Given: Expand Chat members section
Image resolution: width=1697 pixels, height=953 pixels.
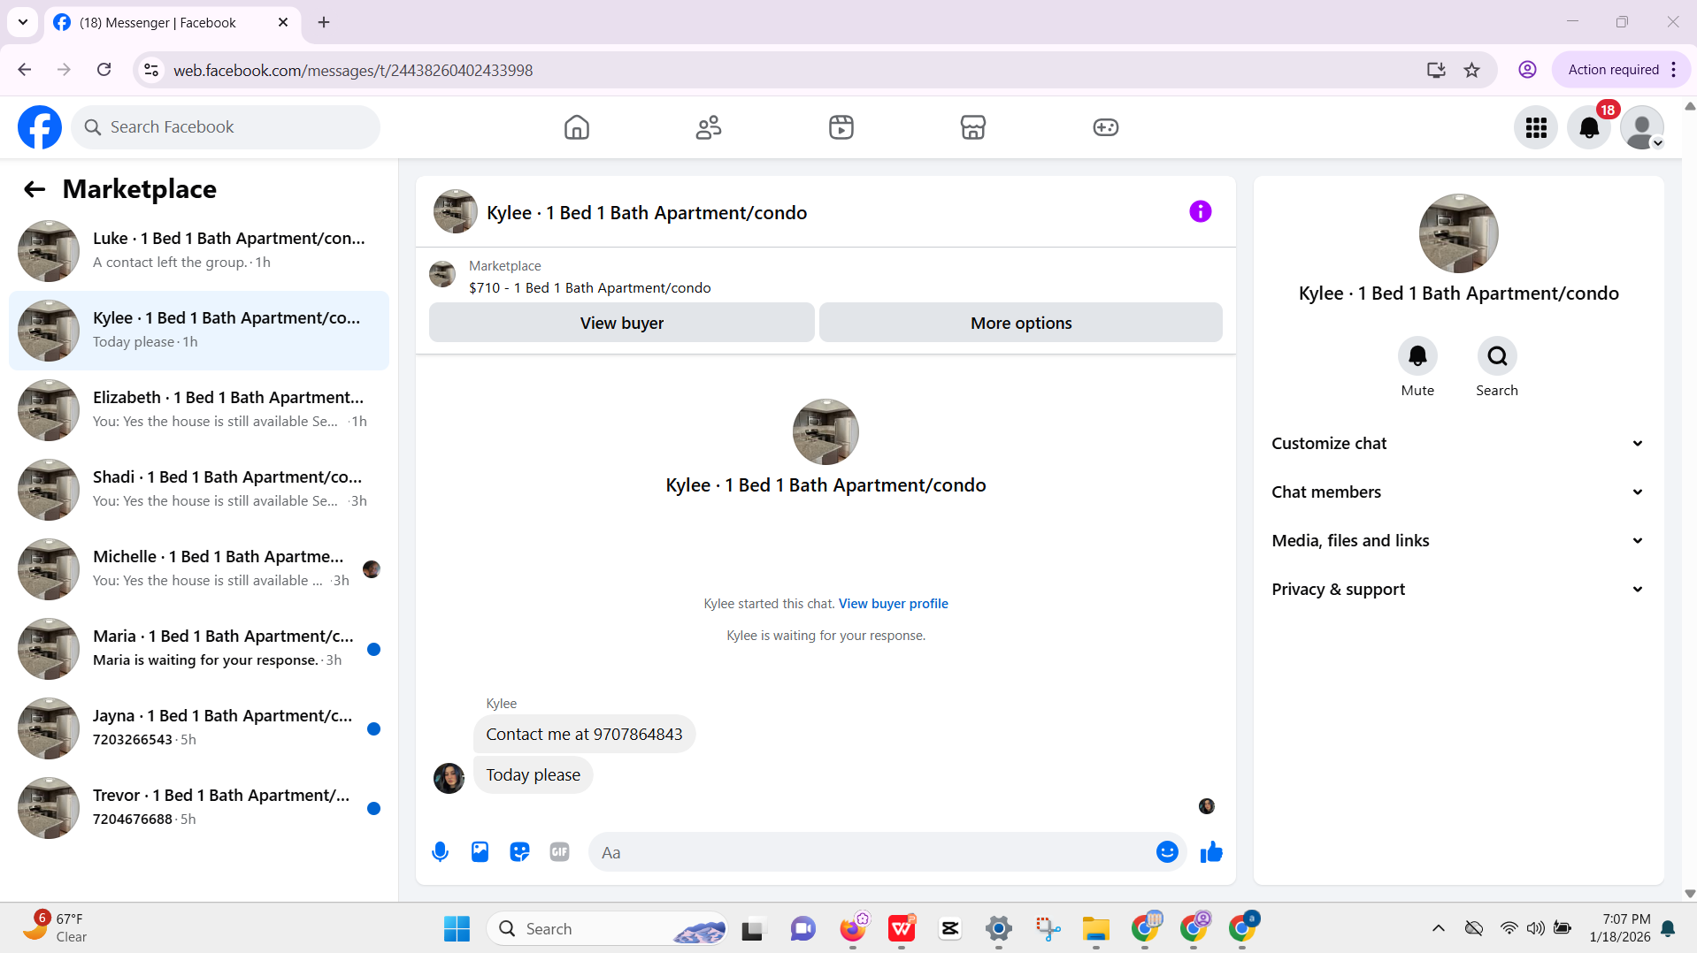Looking at the screenshot, I should coord(1458,492).
